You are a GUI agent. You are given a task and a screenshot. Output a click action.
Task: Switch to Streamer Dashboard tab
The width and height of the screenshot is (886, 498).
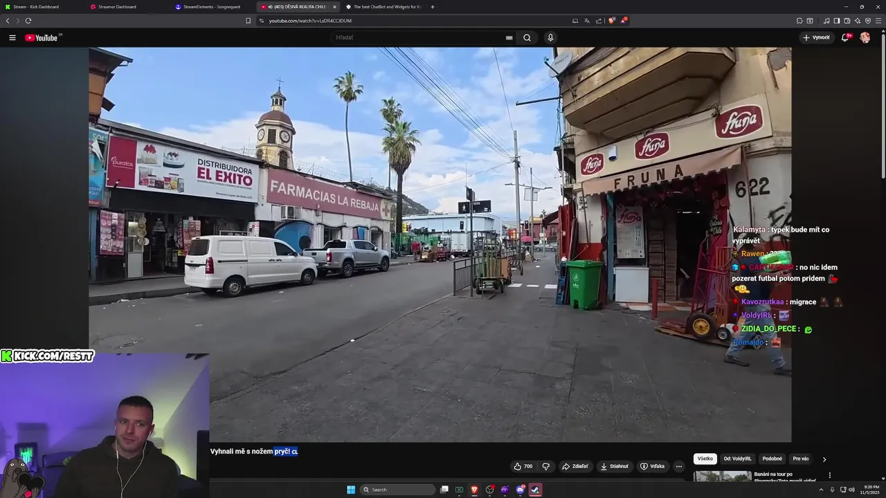(x=128, y=7)
